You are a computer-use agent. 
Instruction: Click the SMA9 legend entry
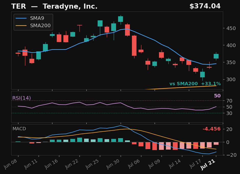(30, 18)
